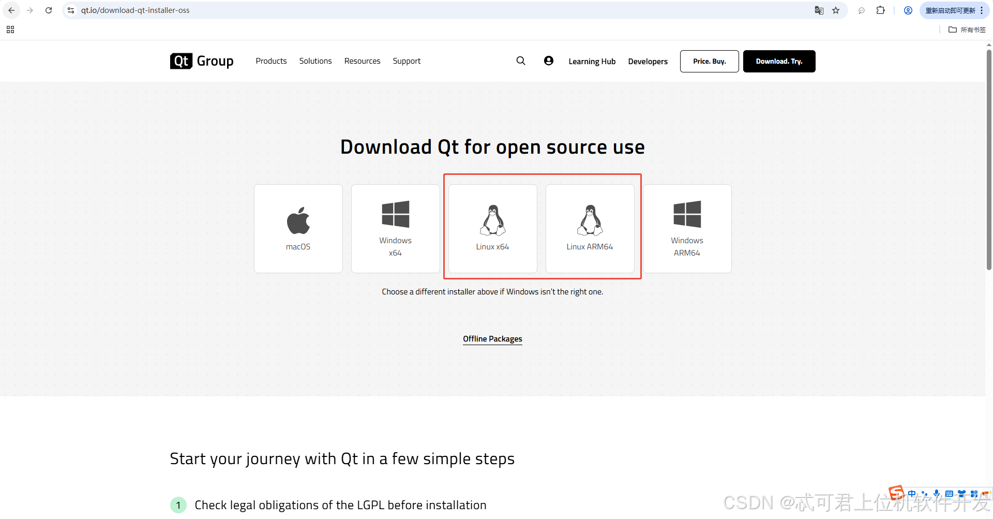The height and width of the screenshot is (519, 993).
Task: Open the Resources menu
Action: tap(362, 61)
